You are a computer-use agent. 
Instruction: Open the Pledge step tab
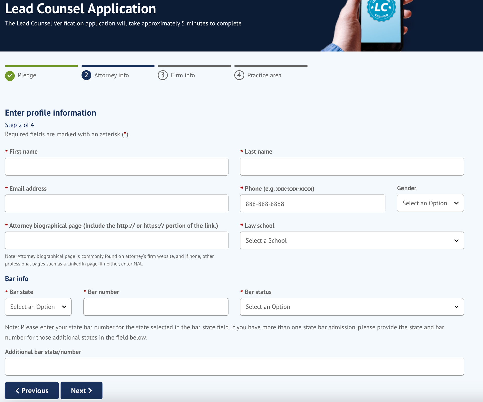42,73
